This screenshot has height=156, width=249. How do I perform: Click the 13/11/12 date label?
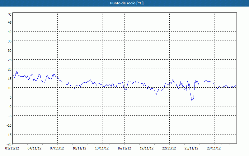coord(102,149)
